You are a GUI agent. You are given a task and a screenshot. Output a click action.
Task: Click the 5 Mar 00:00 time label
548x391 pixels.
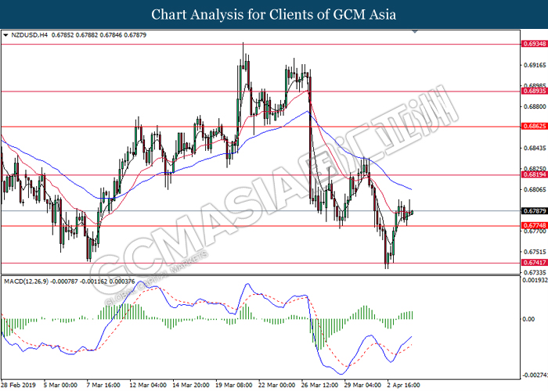pyautogui.click(x=60, y=385)
